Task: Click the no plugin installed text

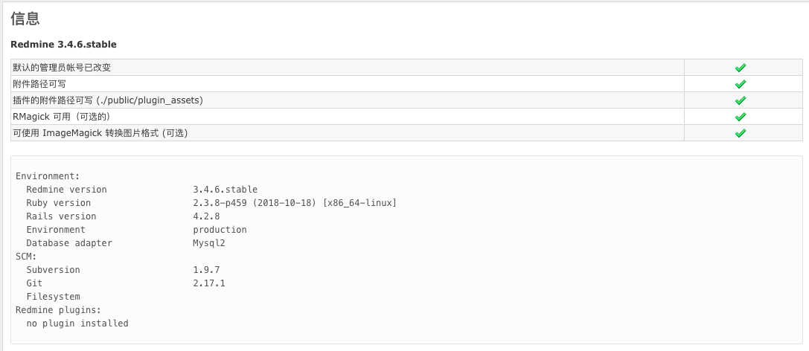Action: [77, 323]
